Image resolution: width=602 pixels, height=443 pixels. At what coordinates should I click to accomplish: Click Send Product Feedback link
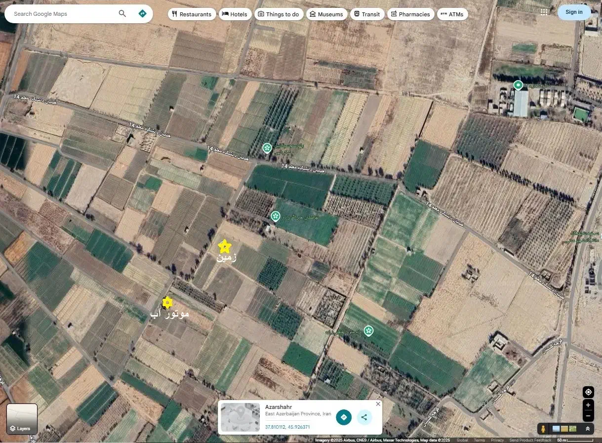(x=530, y=440)
